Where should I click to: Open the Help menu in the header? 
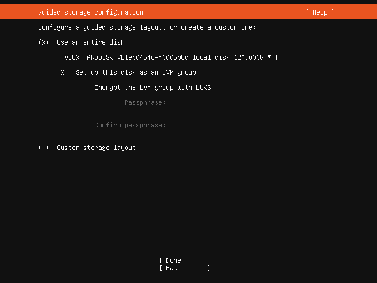click(320, 12)
